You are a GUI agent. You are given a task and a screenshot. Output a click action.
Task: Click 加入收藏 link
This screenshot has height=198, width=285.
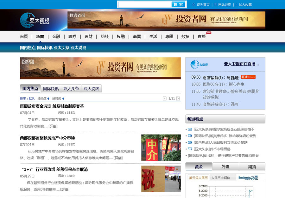pos(245,5)
